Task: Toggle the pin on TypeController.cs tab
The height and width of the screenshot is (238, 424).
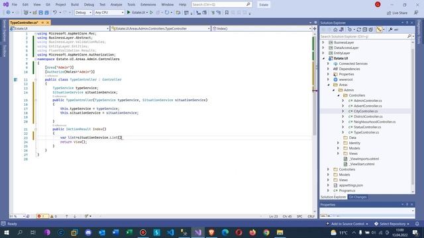Action: click(42, 22)
